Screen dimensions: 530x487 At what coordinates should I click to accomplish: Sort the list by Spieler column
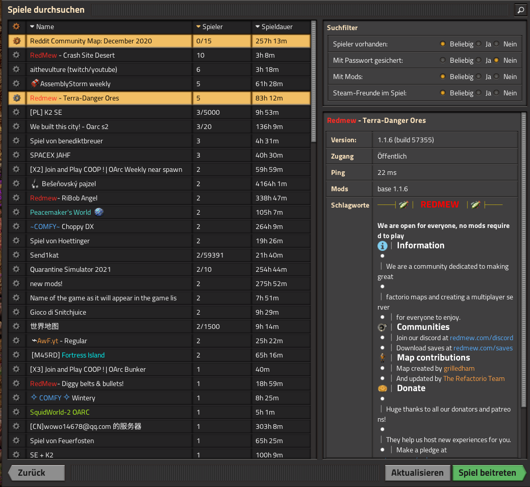click(212, 27)
